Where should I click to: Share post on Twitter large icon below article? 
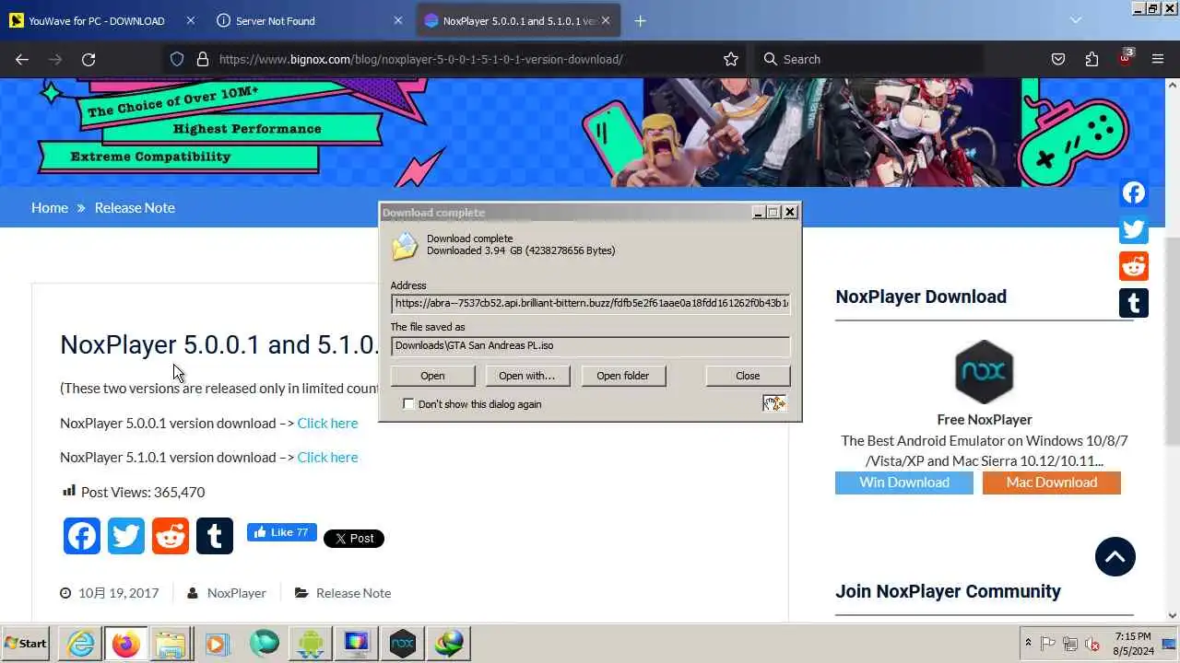[x=126, y=536]
